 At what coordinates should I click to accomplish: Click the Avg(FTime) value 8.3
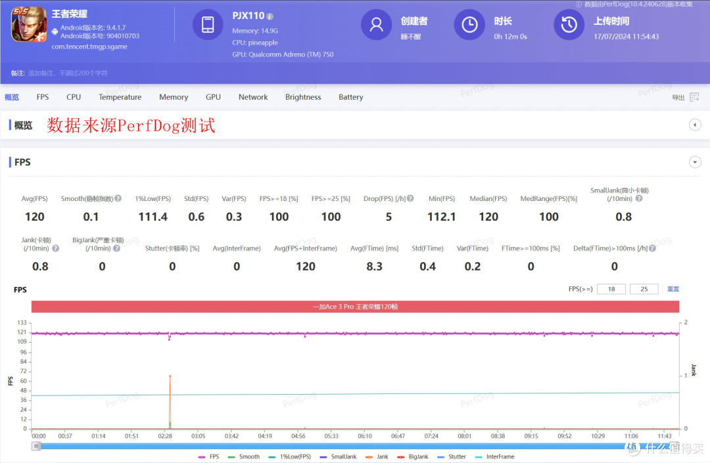click(x=375, y=267)
